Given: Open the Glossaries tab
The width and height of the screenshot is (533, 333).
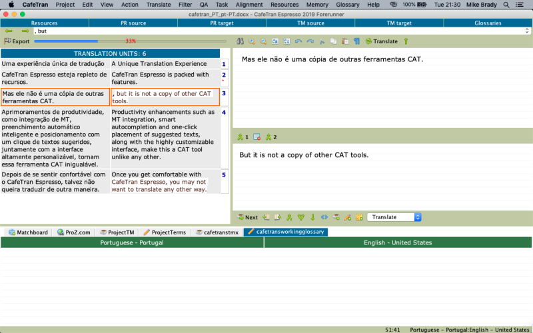Looking at the screenshot, I should point(488,23).
